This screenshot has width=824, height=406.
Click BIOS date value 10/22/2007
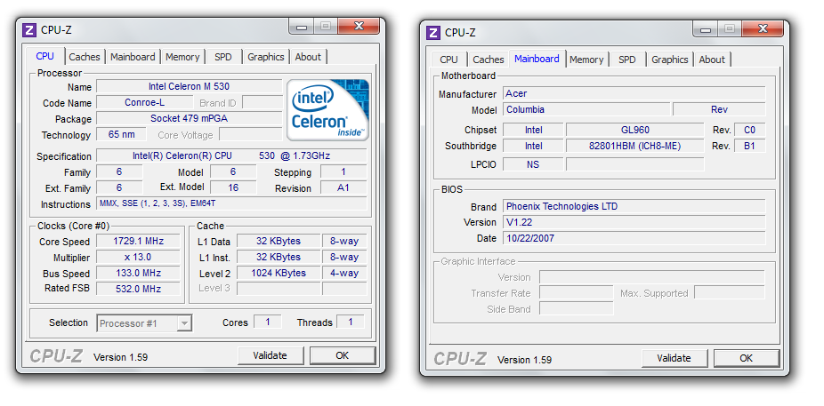(634, 238)
